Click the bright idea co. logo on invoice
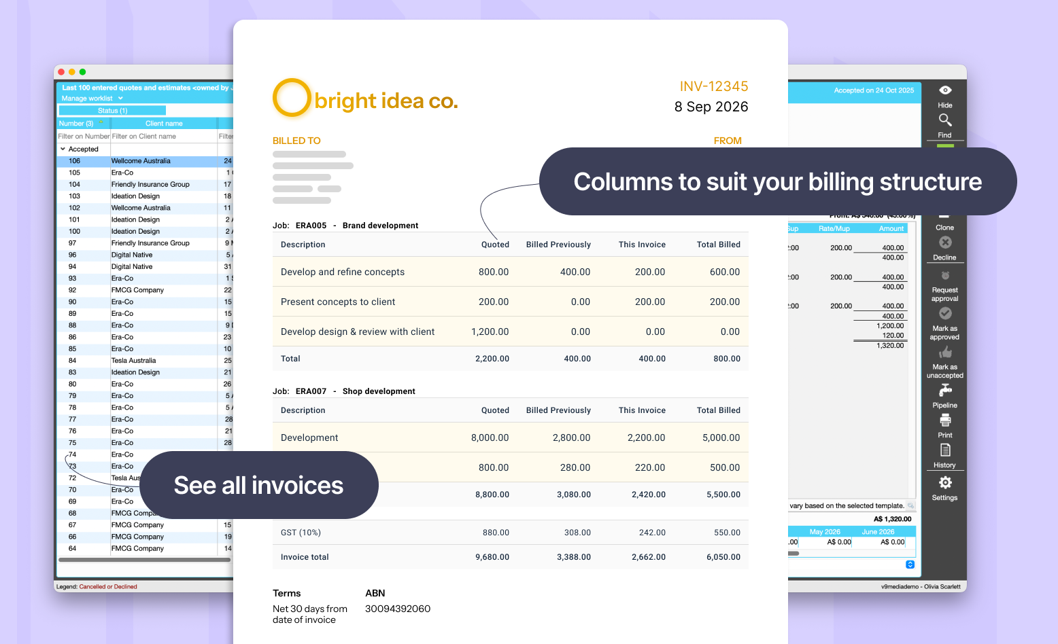The height and width of the screenshot is (644, 1058). point(365,99)
